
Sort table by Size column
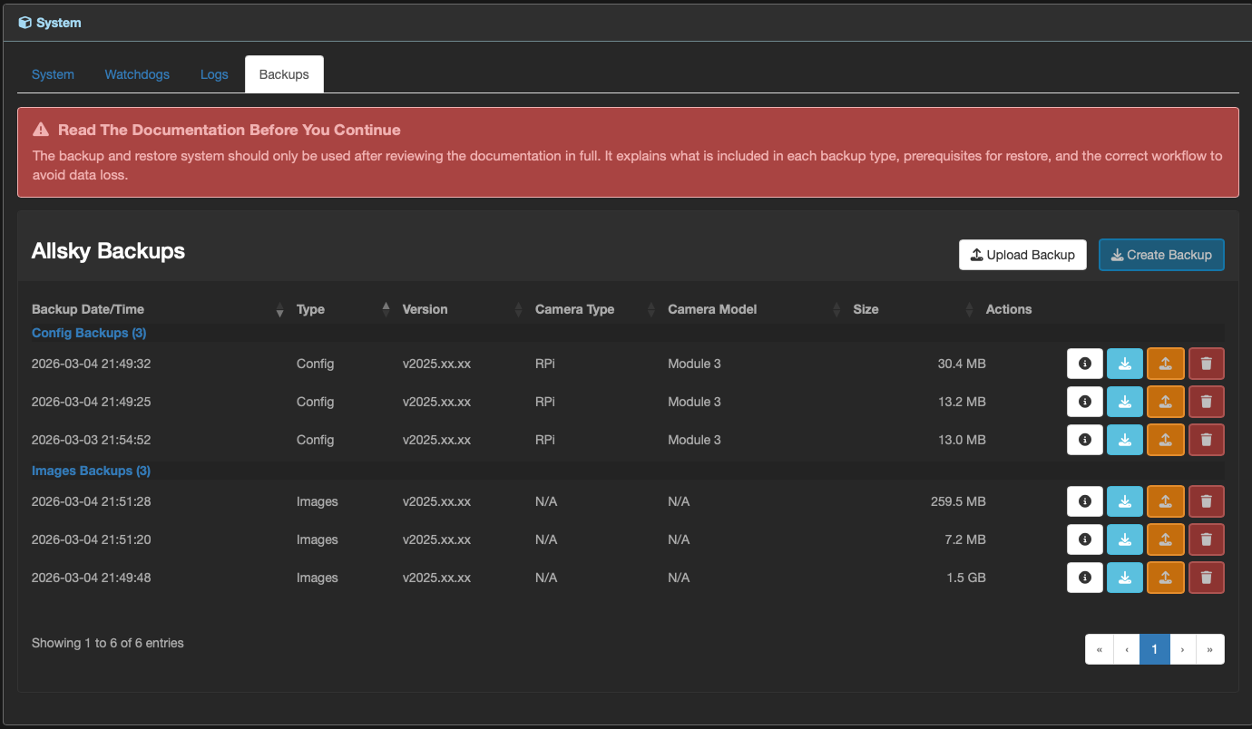point(866,309)
